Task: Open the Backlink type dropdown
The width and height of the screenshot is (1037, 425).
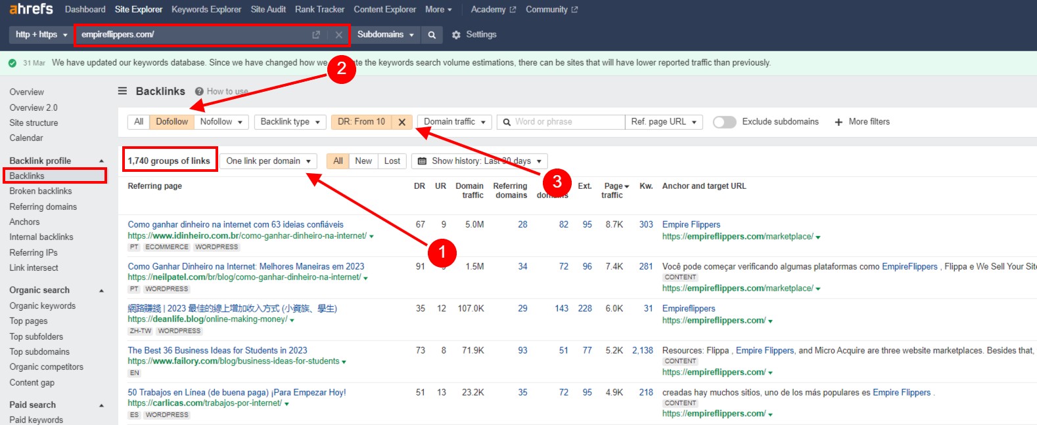Action: pyautogui.click(x=290, y=122)
